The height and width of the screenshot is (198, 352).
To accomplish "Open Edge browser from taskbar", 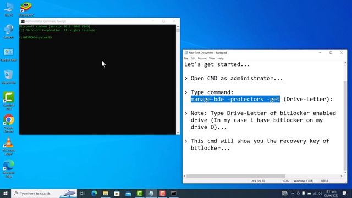I will tap(94, 193).
